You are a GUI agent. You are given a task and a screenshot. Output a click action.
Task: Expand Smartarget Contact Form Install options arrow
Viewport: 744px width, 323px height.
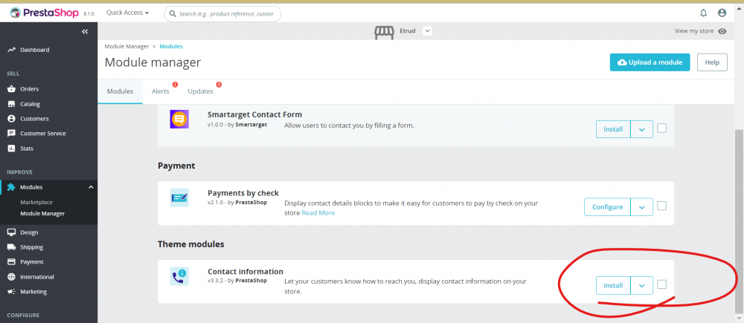click(x=642, y=129)
